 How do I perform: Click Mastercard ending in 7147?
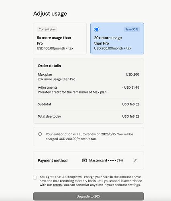[x=106, y=160]
